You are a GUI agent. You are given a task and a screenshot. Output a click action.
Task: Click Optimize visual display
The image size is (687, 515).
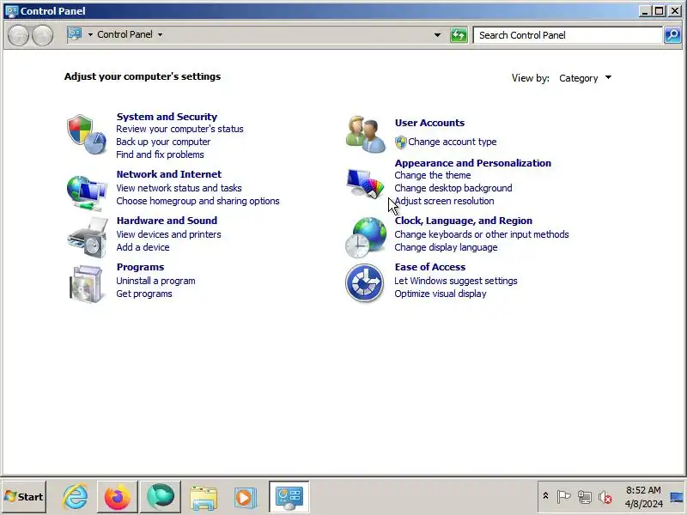click(x=441, y=294)
